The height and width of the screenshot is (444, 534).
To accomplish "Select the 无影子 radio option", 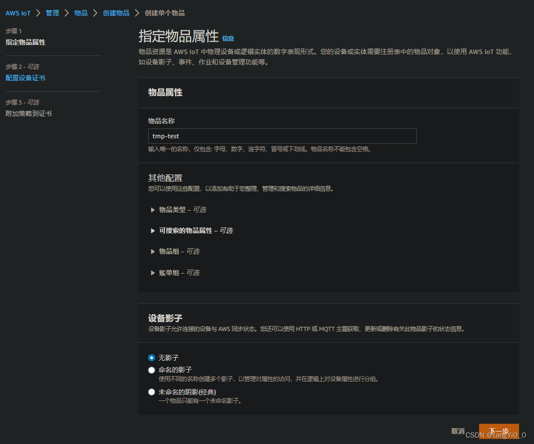I will pos(152,357).
